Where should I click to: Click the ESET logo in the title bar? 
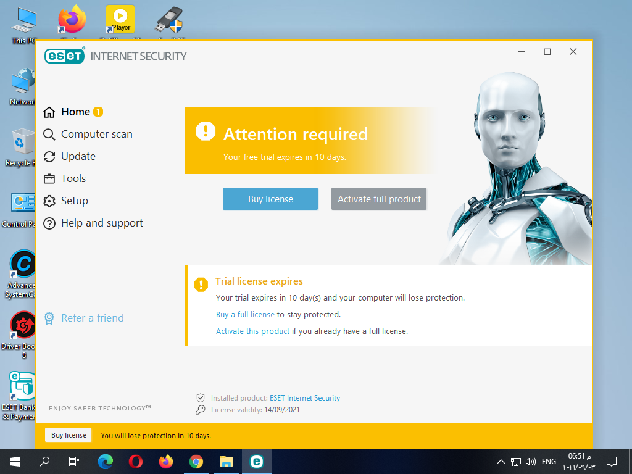[64, 55]
